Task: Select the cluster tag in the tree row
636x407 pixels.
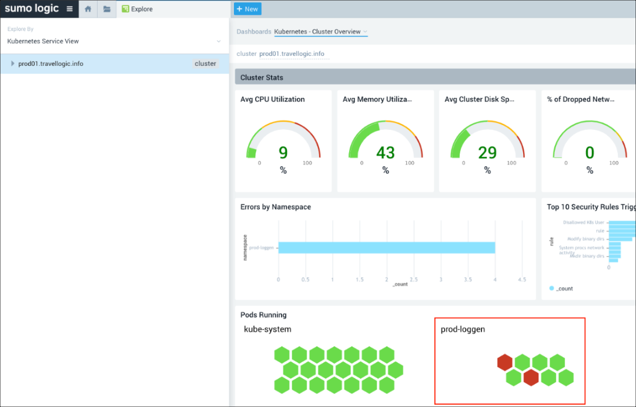Action: [x=205, y=63]
